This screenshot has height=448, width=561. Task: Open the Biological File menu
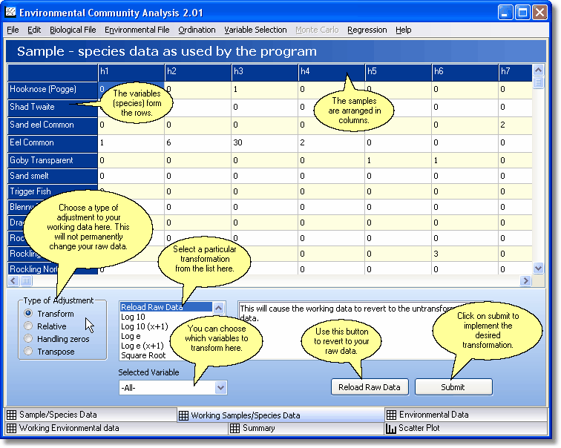pos(73,30)
